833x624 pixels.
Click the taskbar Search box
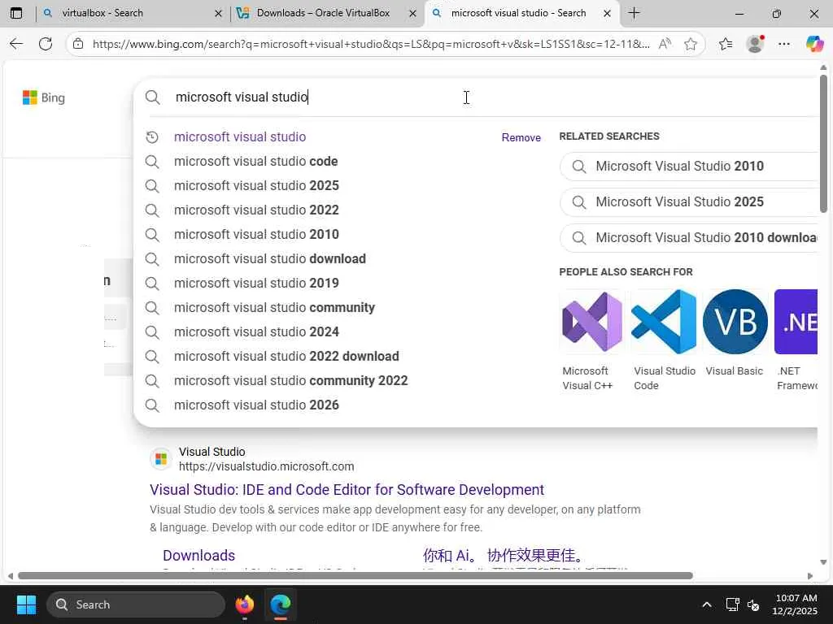(x=136, y=604)
